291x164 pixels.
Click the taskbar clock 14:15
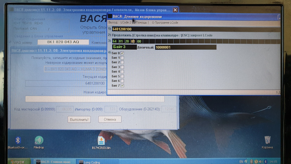273,162
